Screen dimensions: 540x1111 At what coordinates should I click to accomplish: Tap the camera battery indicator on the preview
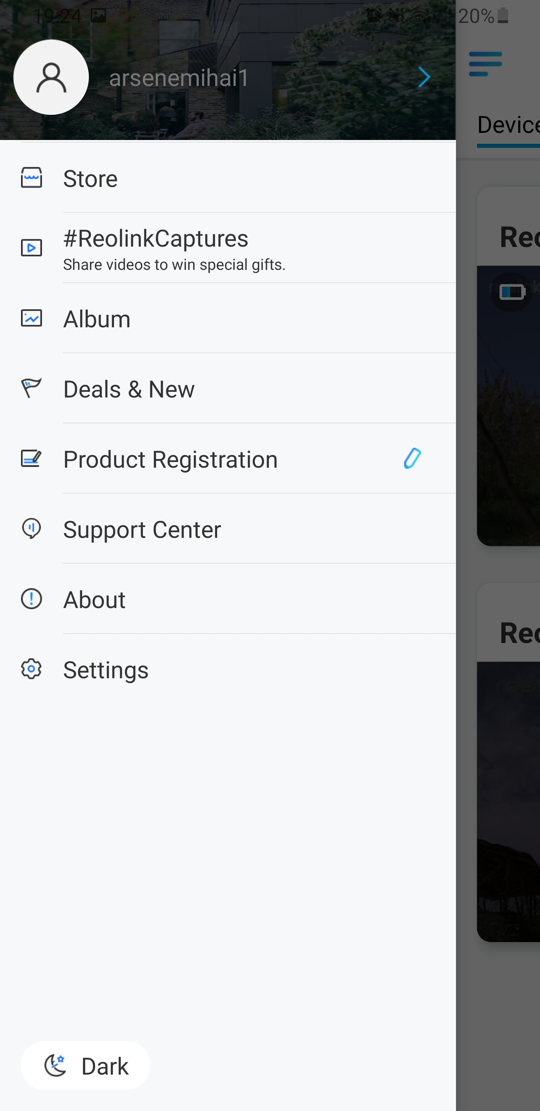coord(511,292)
